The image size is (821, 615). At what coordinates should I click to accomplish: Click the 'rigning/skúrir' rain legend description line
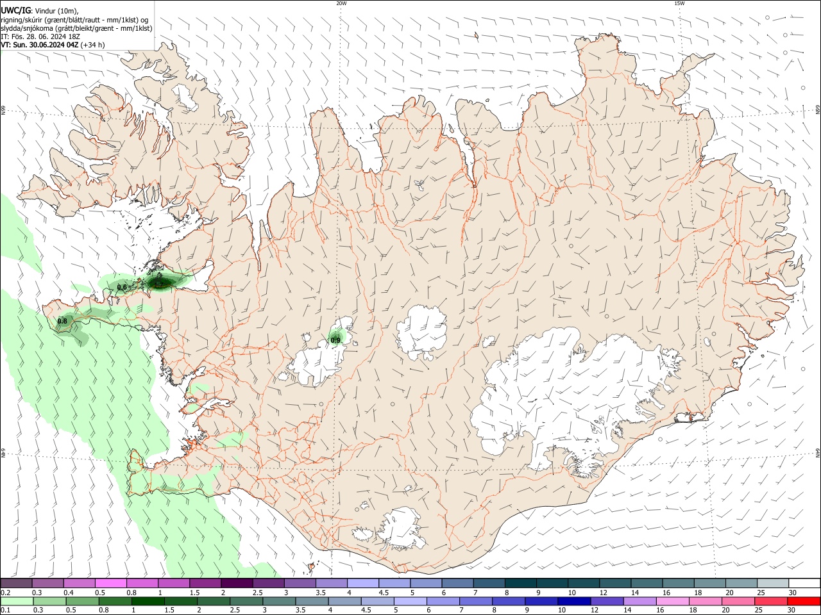pyautogui.click(x=74, y=20)
